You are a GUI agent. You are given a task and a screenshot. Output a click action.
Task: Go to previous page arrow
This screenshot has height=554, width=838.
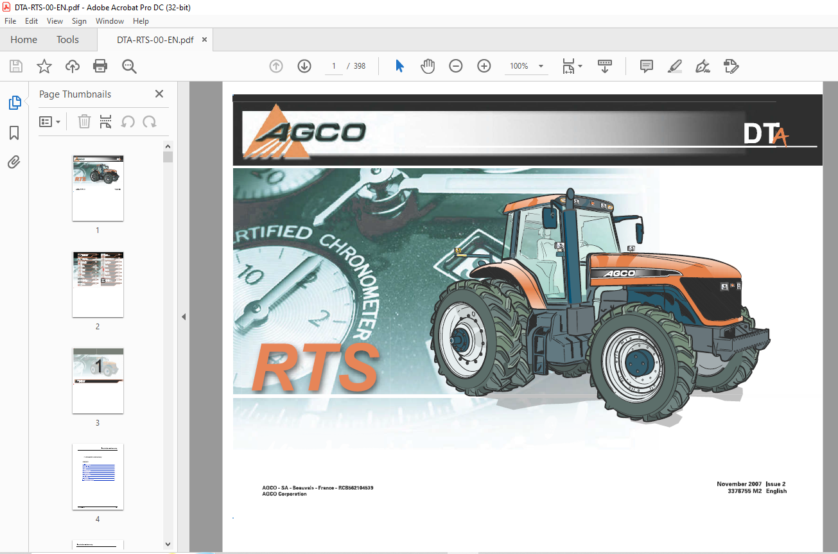click(276, 66)
